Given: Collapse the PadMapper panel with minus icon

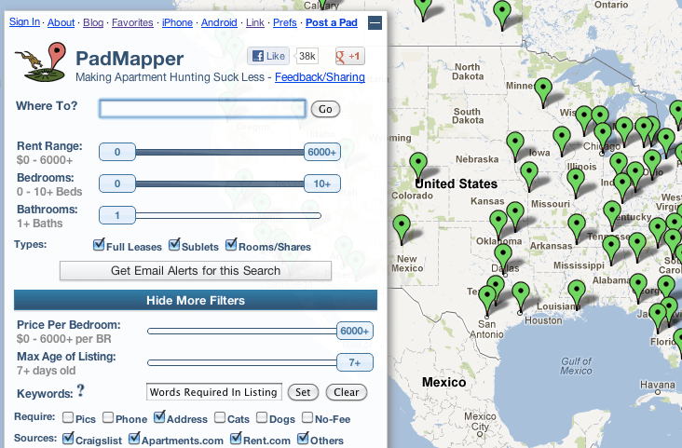Looking at the screenshot, I should (375, 22).
